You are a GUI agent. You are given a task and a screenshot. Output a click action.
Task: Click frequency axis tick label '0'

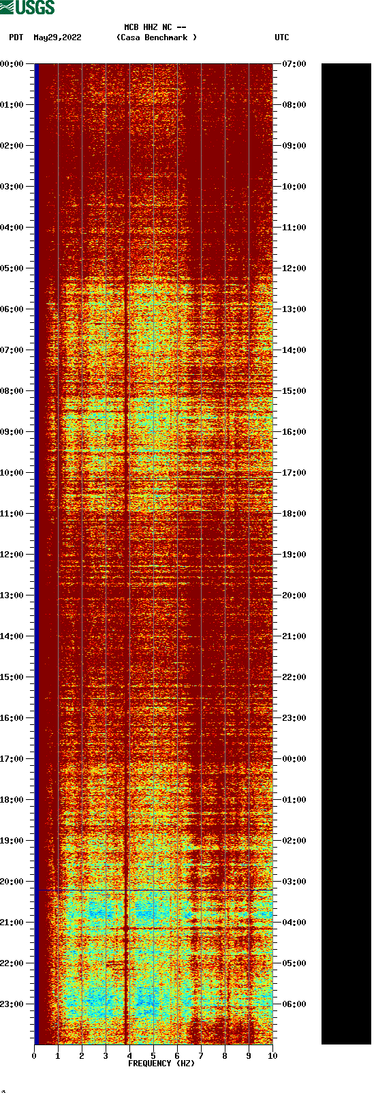coord(34,1056)
